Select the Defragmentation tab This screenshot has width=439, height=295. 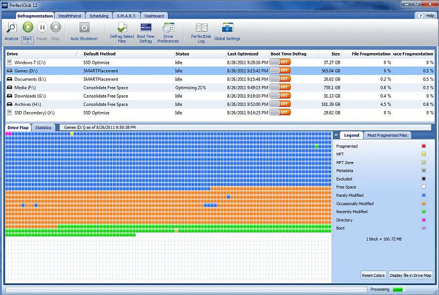coord(35,16)
